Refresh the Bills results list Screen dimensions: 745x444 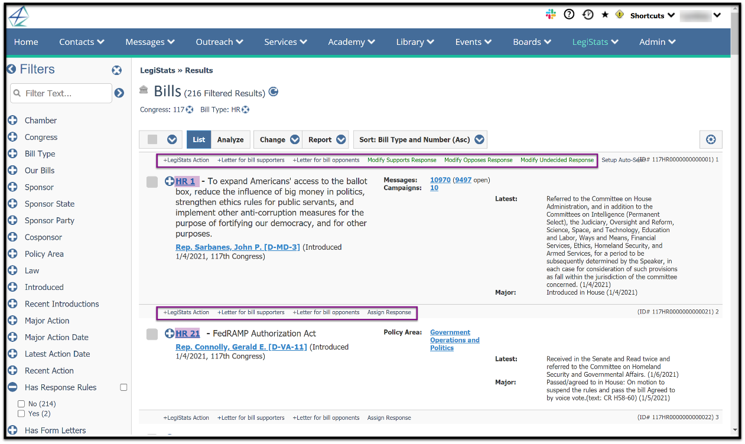(x=274, y=92)
